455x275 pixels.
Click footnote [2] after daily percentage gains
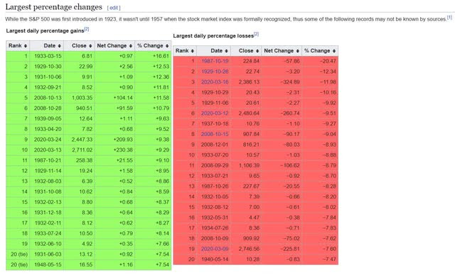[87, 29]
